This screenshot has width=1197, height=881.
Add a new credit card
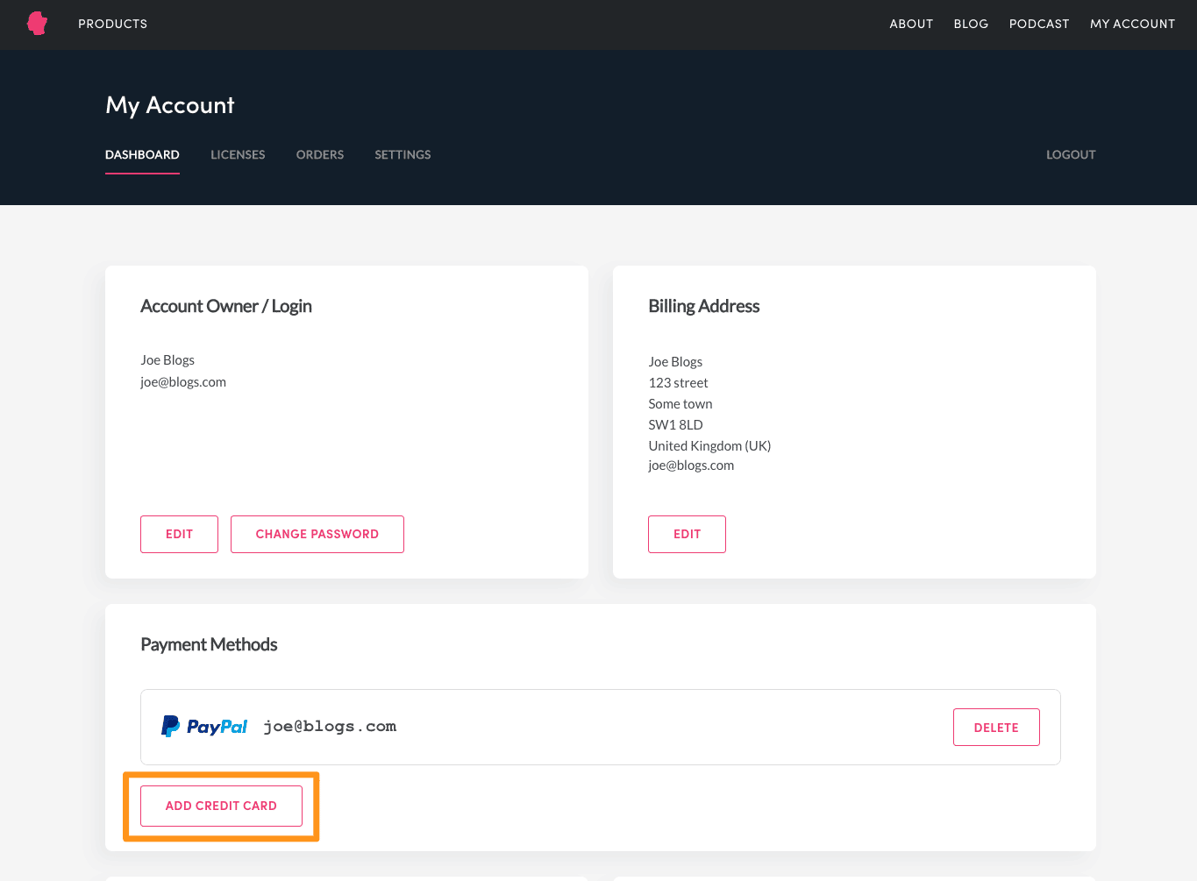tap(221, 806)
